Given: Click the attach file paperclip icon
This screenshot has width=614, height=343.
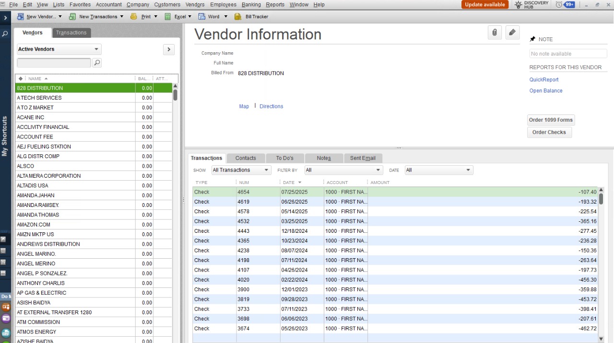Looking at the screenshot, I should [x=495, y=33].
